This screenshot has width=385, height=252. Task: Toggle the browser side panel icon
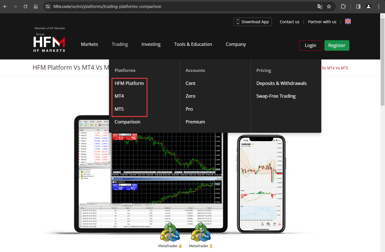(358, 6)
